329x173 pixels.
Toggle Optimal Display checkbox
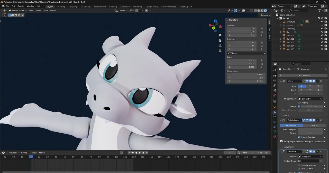[x=299, y=137]
